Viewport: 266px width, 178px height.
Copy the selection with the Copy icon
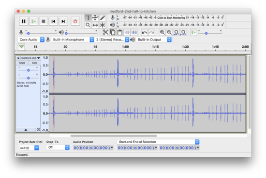pos(113,32)
